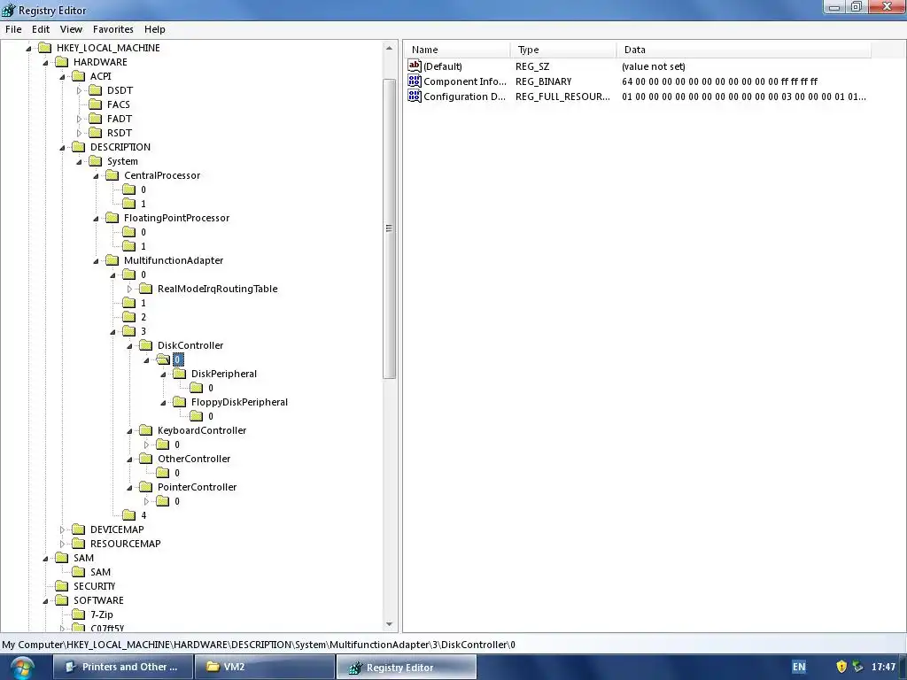907x680 pixels.
Task: Select the ACPI folder icon
Action: pos(79,76)
